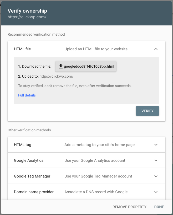
Task: Click the chevron beside Google Analytics
Action: click(x=156, y=160)
